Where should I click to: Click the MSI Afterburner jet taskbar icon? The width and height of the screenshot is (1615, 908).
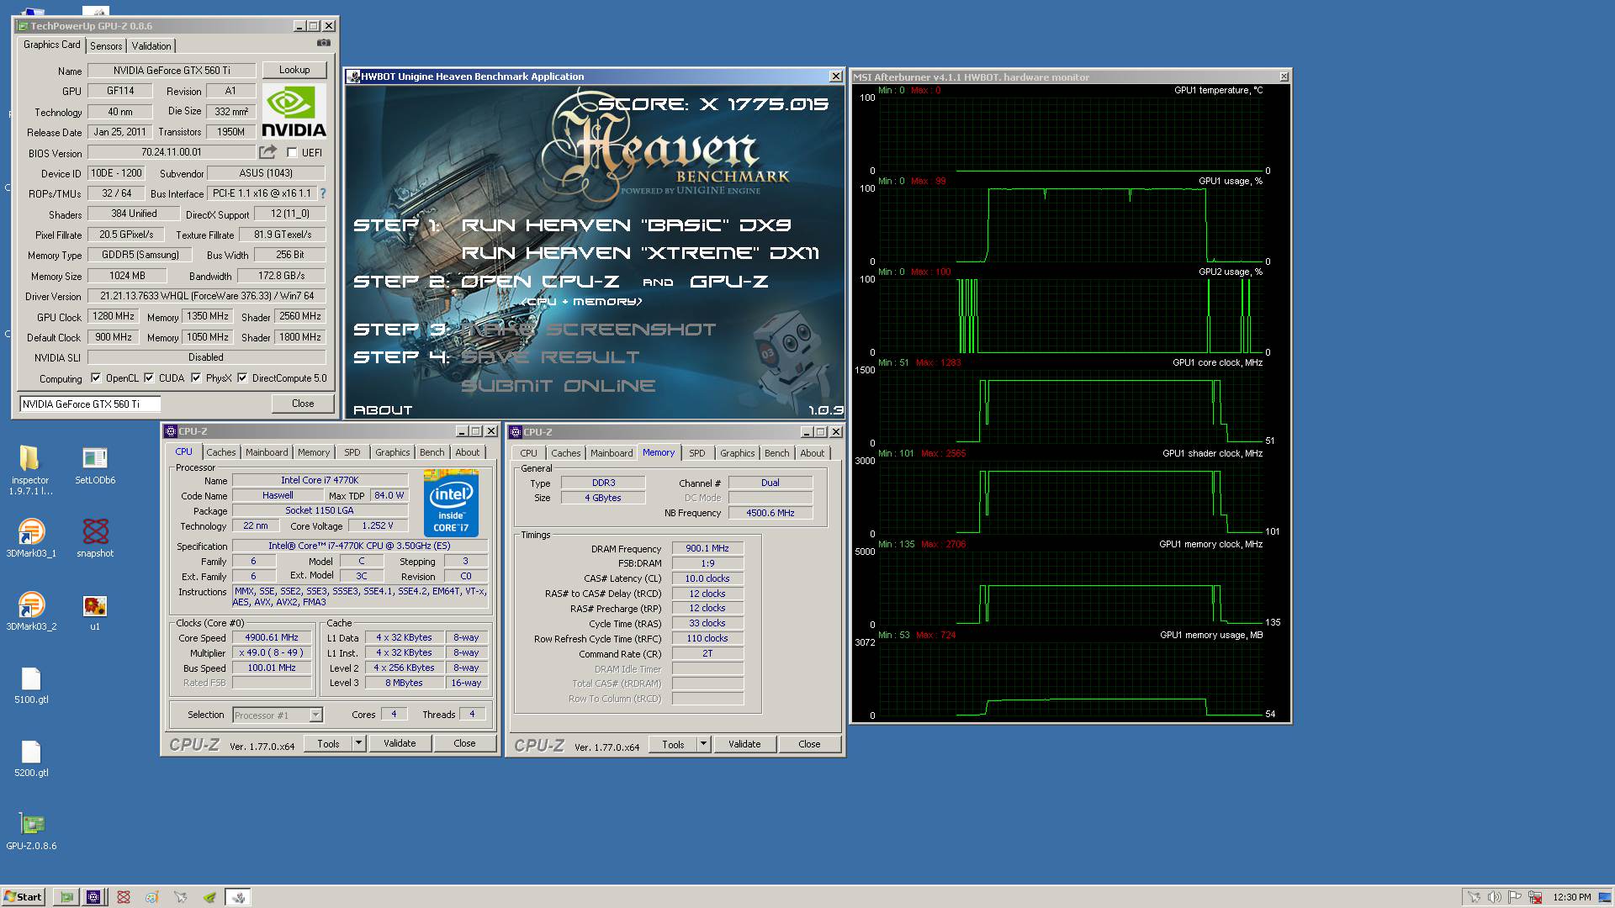pyautogui.click(x=180, y=897)
